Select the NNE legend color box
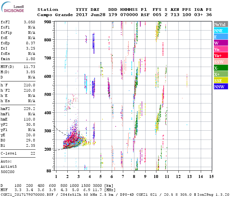 pyautogui.click(x=220, y=31)
